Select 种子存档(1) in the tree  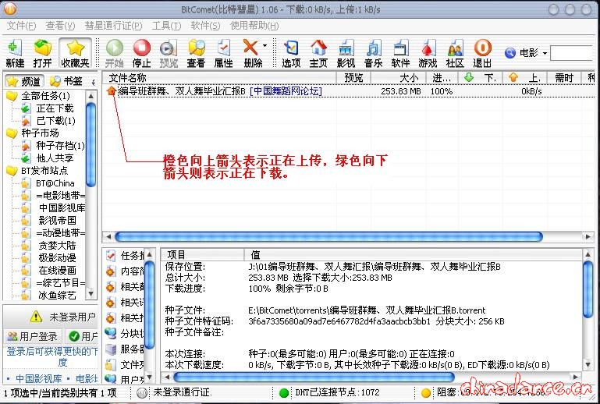(x=60, y=146)
